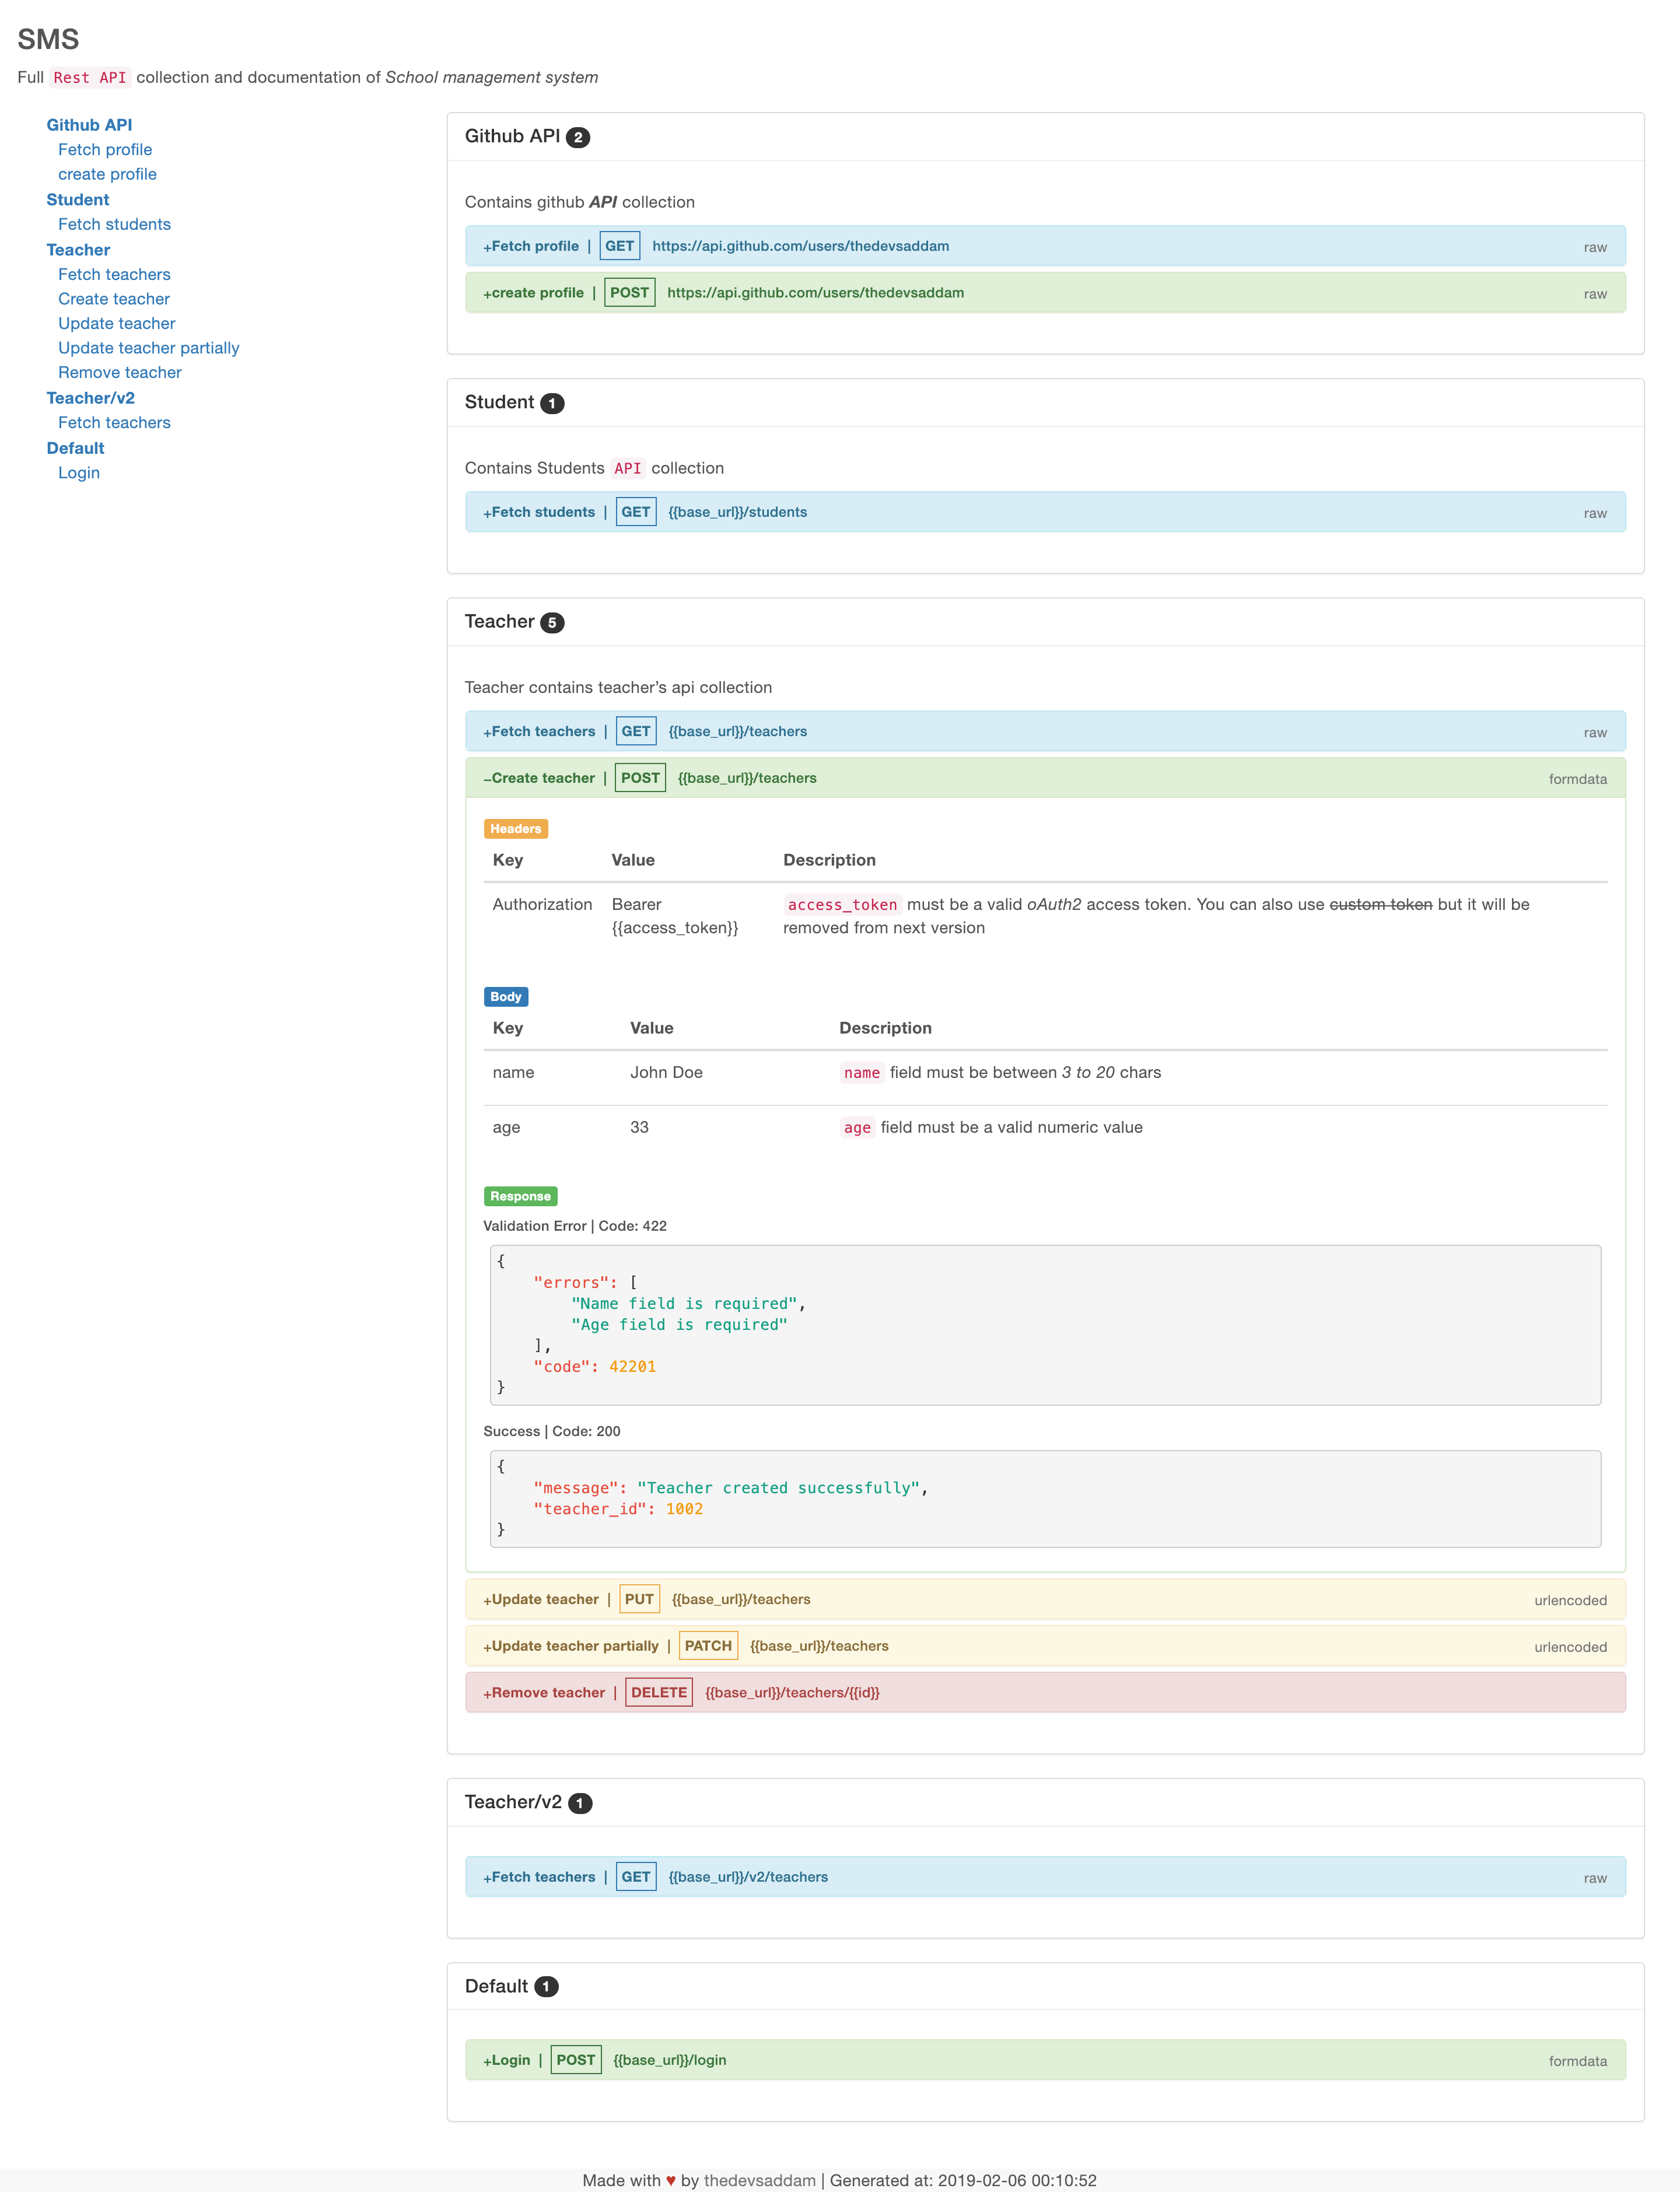Click the DELETE icon for Remove teacher
Image resolution: width=1680 pixels, height=2192 pixels.
(x=656, y=1693)
